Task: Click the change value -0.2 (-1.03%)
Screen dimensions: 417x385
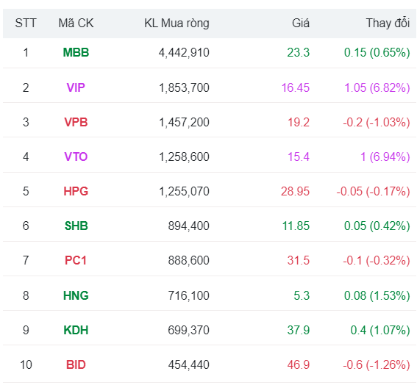Action: click(x=377, y=122)
